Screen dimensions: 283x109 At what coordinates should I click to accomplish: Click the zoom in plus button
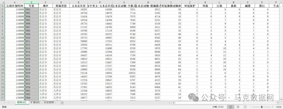point(272,107)
